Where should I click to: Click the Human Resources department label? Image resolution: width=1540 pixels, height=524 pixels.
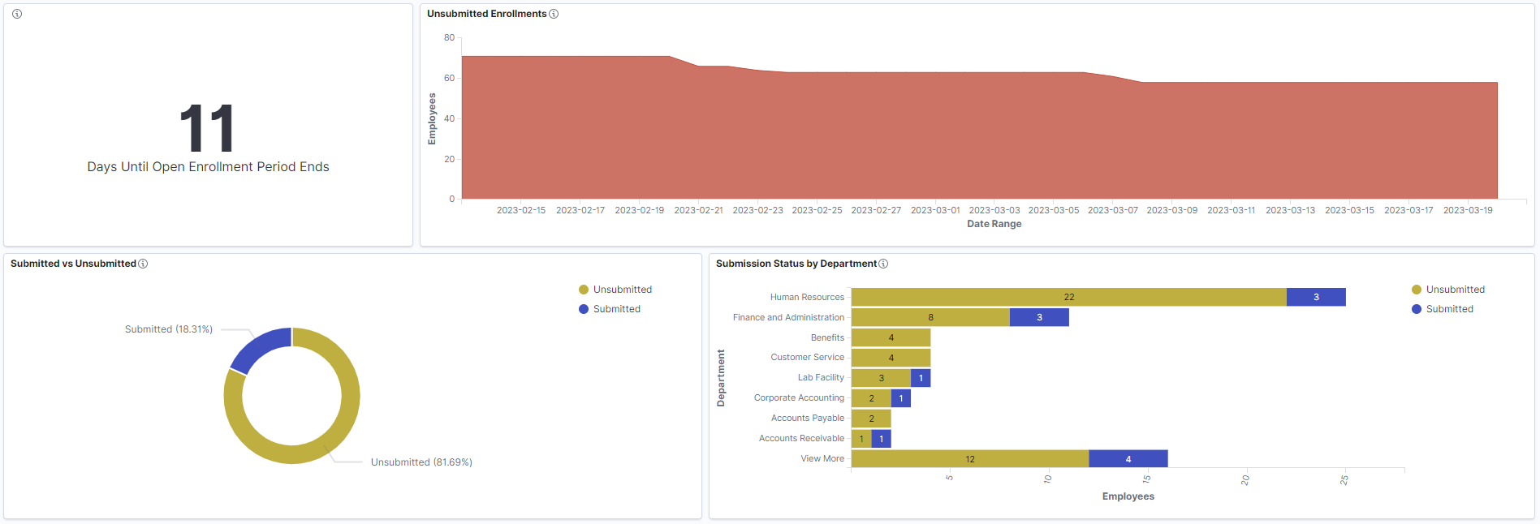pyautogui.click(x=807, y=297)
